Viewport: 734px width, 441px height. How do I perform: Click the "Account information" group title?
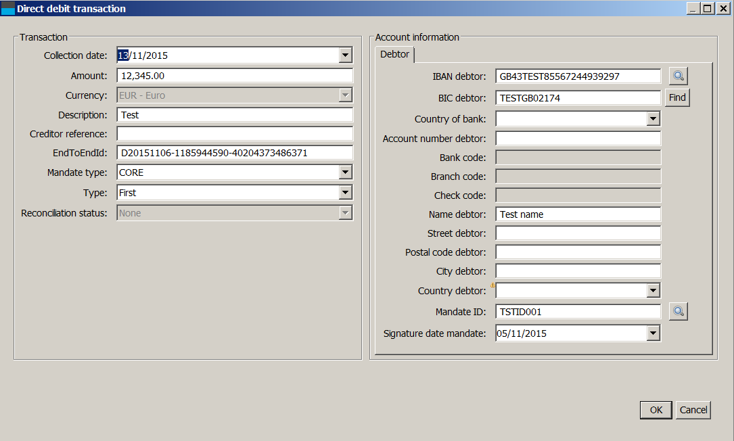click(x=417, y=37)
